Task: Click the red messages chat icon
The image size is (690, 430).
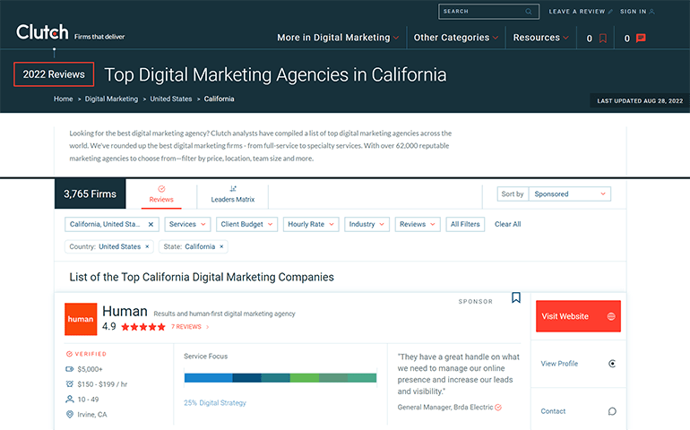Action: point(641,39)
